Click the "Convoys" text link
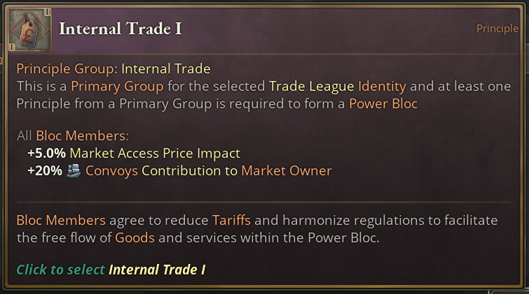This screenshot has width=529, height=294. click(x=111, y=170)
